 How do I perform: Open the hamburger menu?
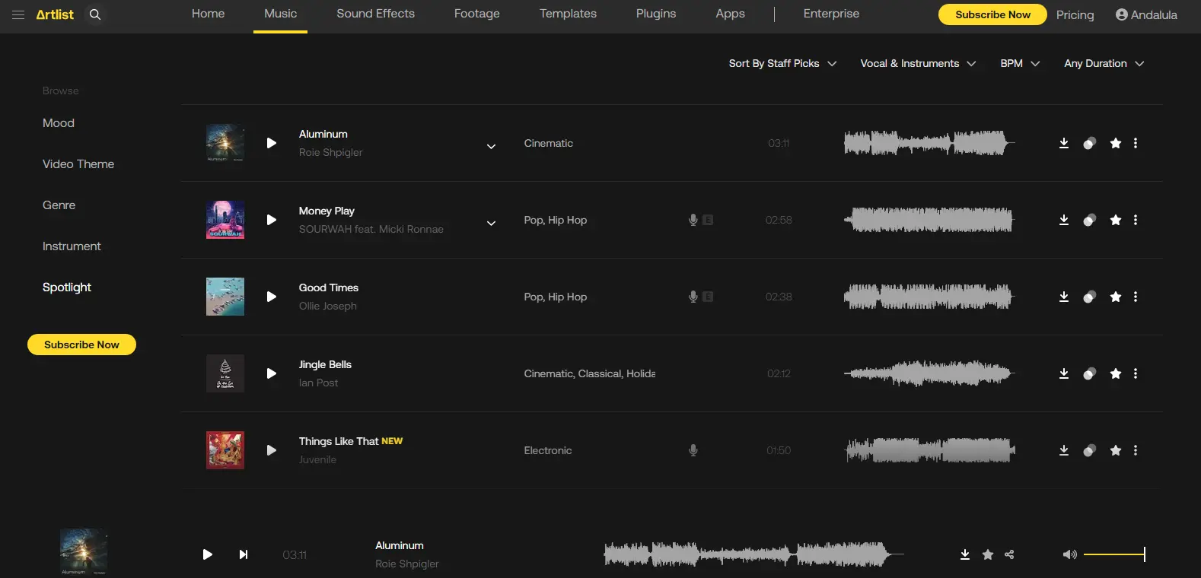click(x=18, y=14)
